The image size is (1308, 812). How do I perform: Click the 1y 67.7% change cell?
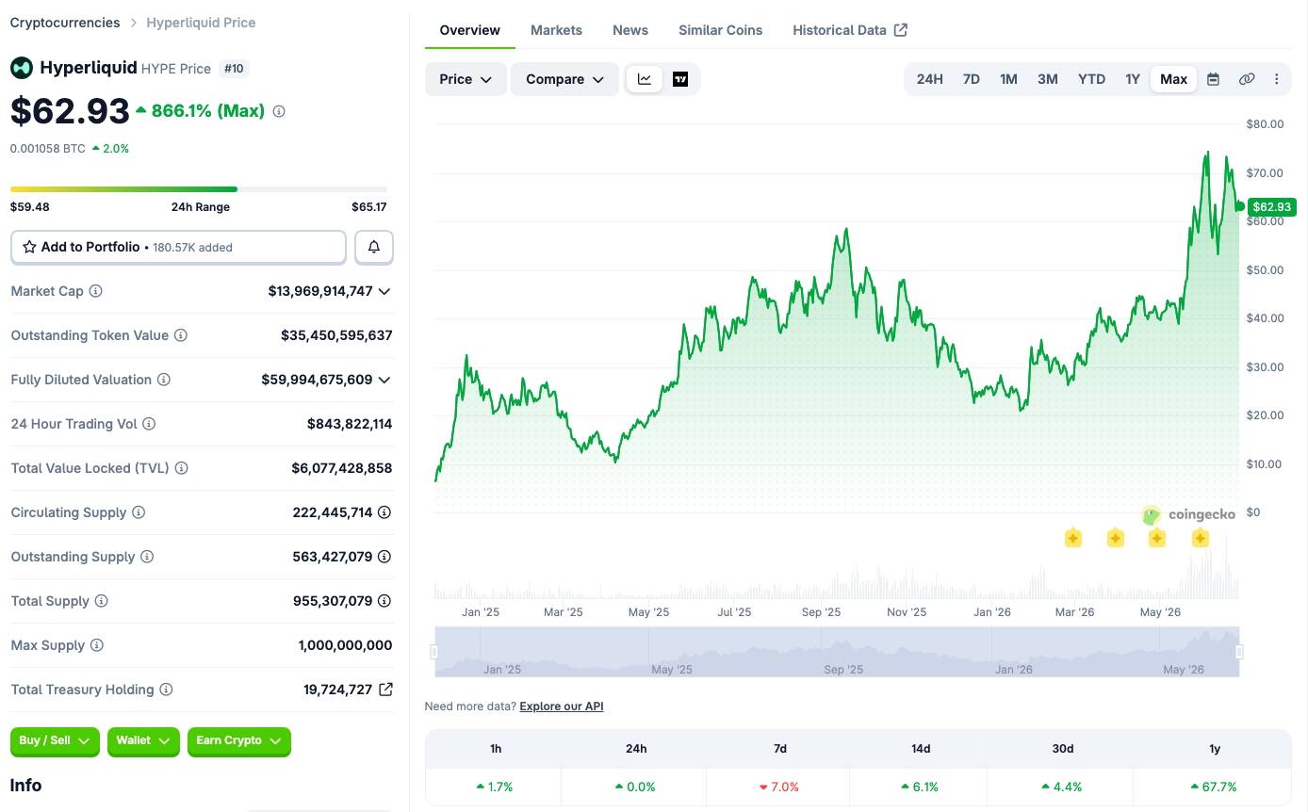pyautogui.click(x=1214, y=787)
